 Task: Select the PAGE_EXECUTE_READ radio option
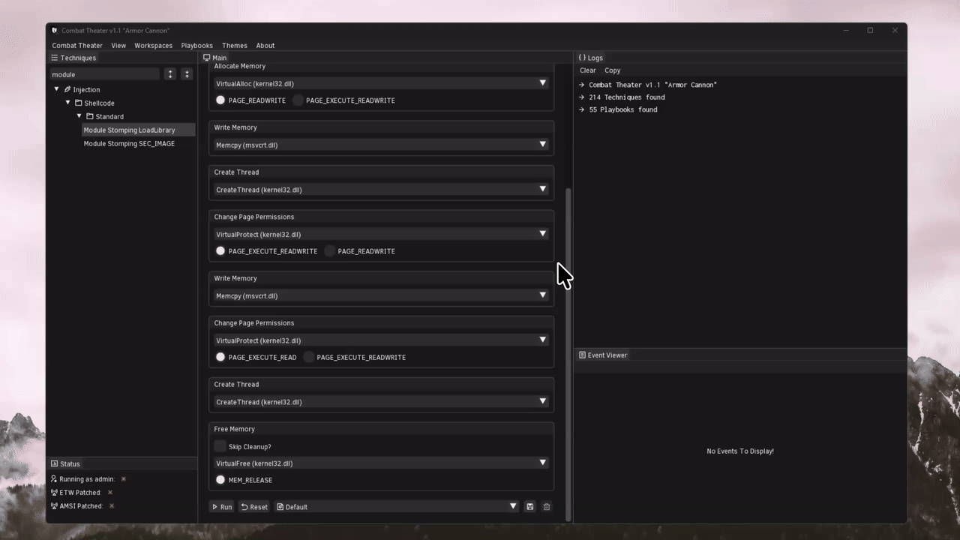tap(220, 357)
